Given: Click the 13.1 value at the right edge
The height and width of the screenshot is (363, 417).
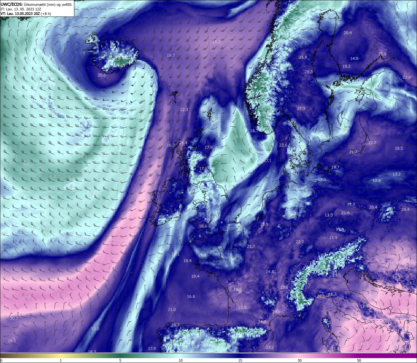Looking at the screenshot, I should (x=411, y=283).
